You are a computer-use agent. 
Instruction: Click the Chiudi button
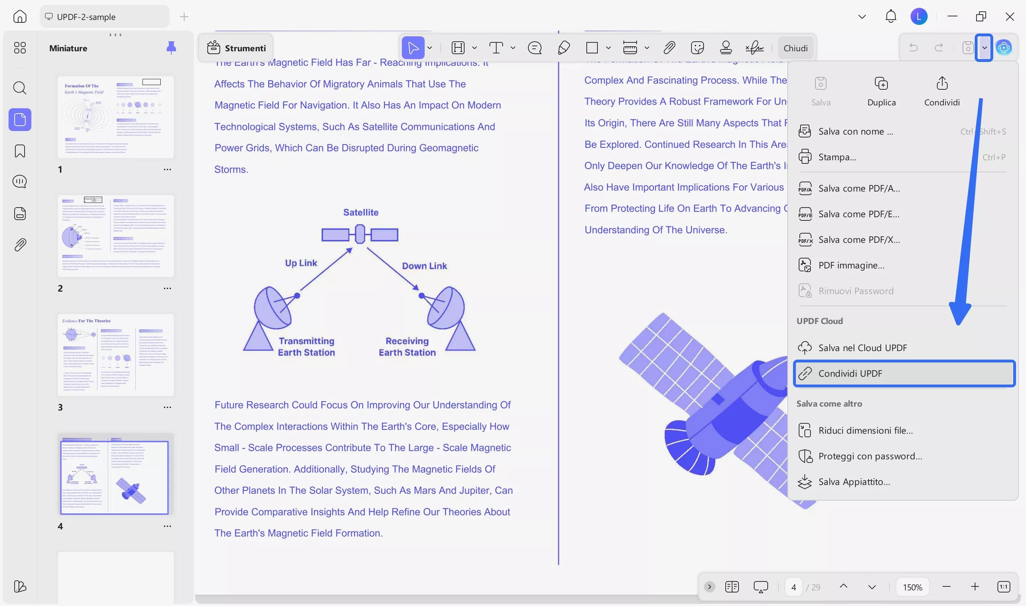pyautogui.click(x=795, y=48)
